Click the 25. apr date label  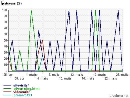(8, 75)
